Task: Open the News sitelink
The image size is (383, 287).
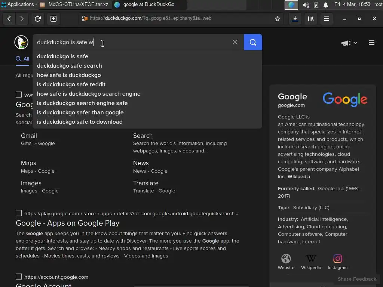Action: (141, 163)
